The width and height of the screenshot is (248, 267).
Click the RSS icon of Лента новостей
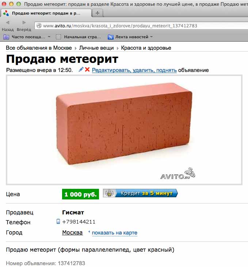click(x=110, y=37)
